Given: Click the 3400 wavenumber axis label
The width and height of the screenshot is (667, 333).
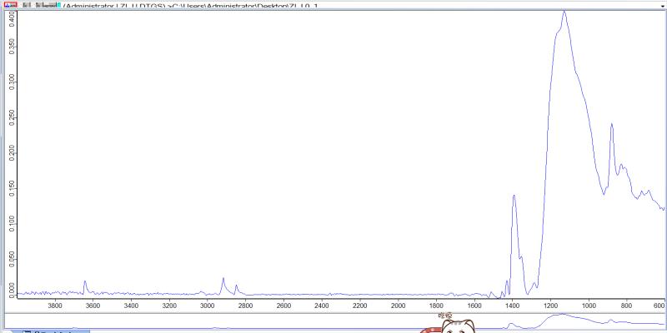Looking at the screenshot, I should (131, 306).
